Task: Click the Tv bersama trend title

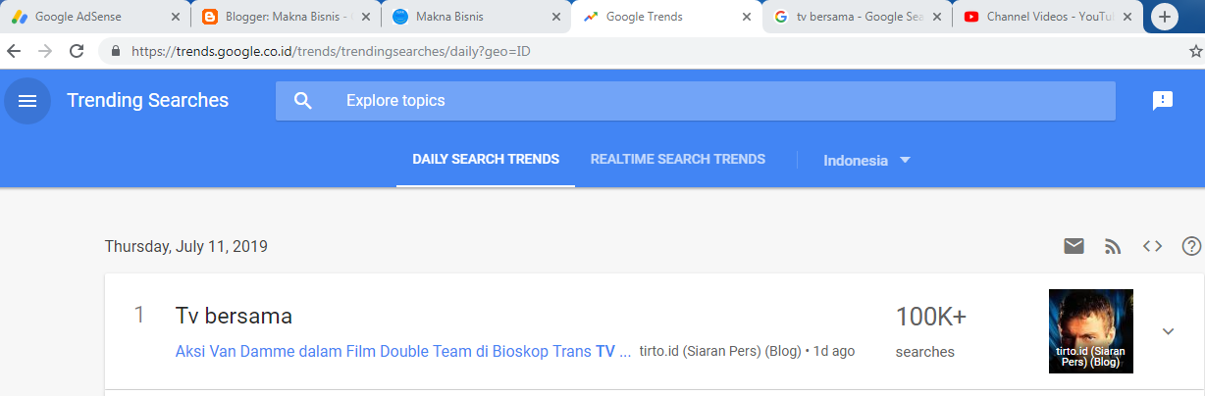Action: pos(234,316)
